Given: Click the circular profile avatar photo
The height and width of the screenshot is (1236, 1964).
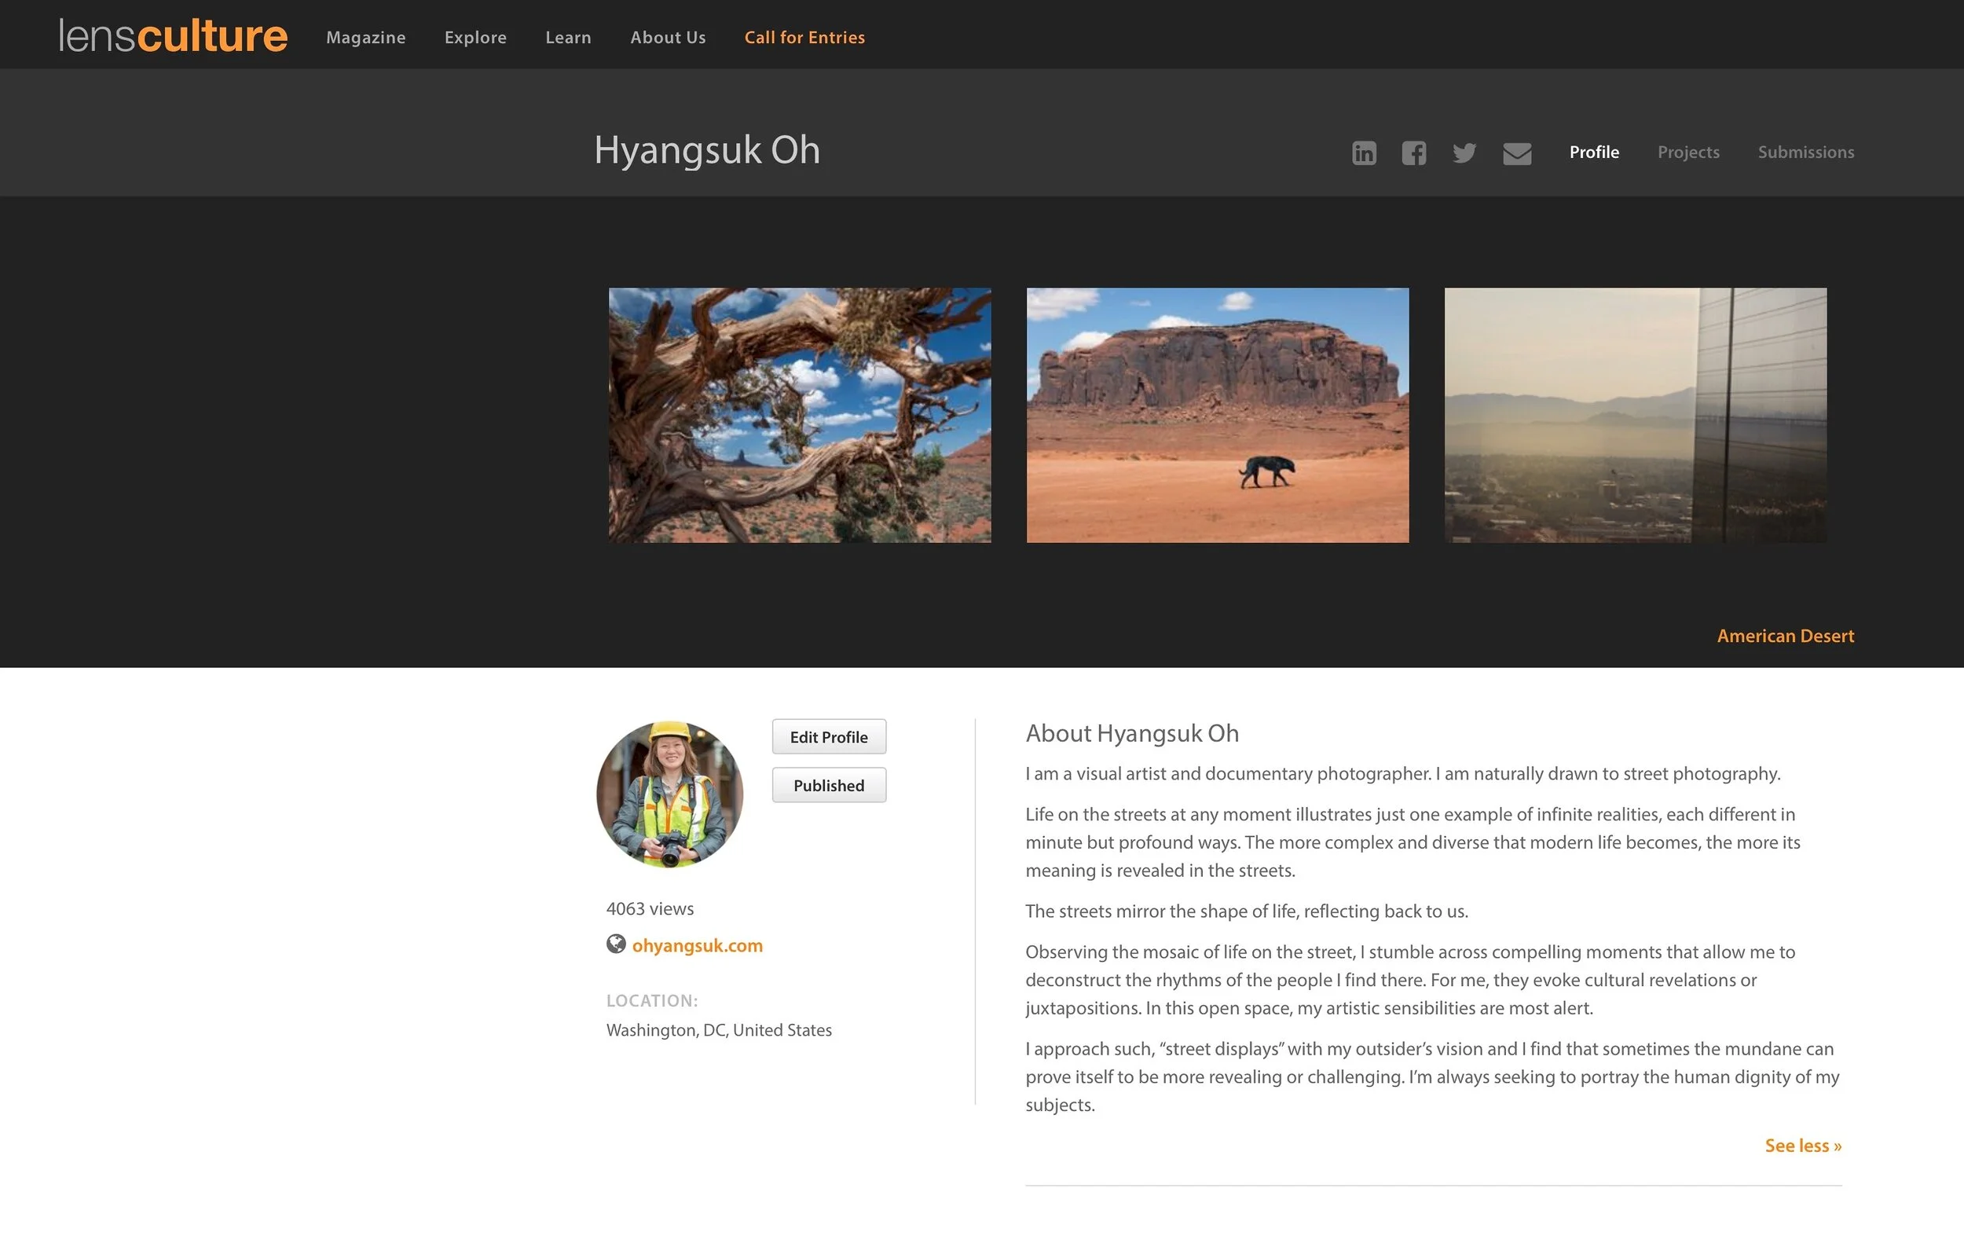Looking at the screenshot, I should point(669,794).
